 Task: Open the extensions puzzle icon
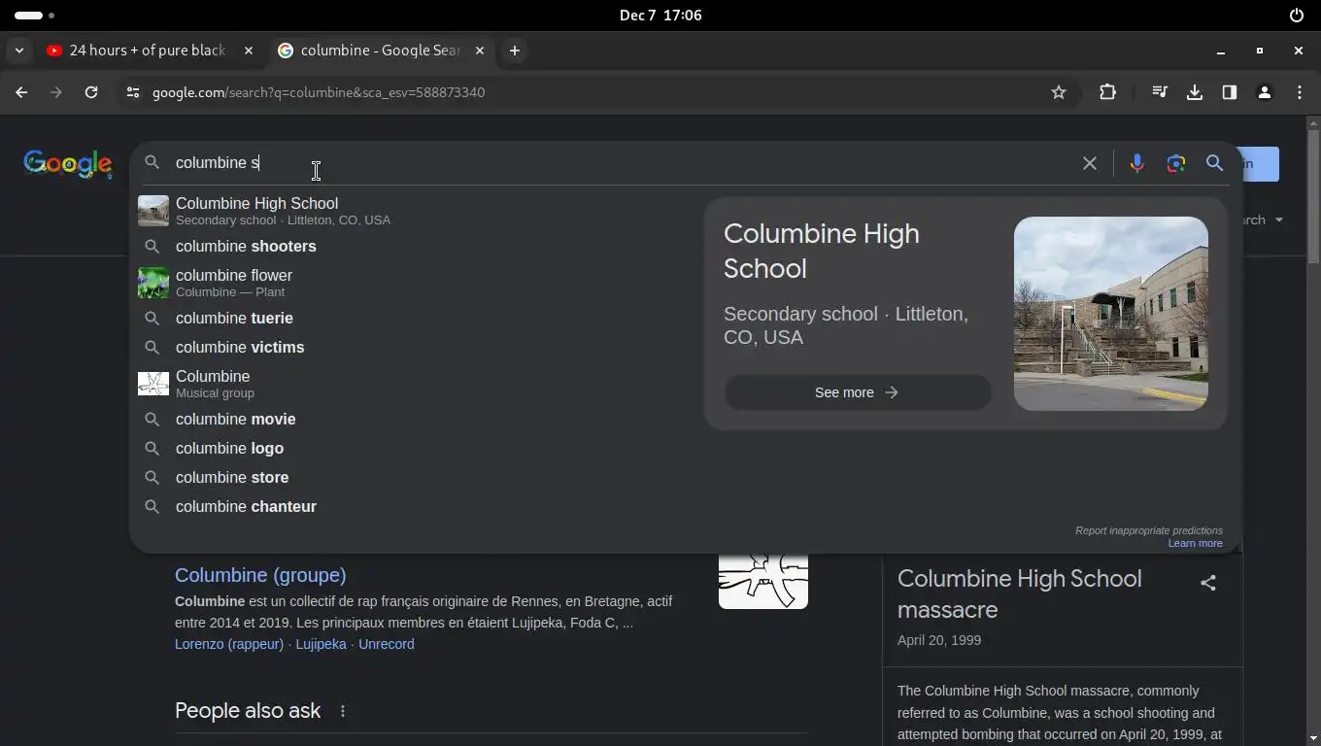coord(1107,92)
